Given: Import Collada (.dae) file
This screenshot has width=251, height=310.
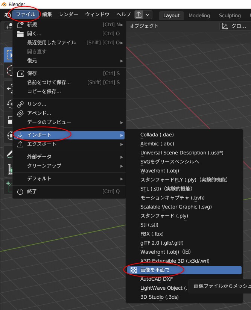Looking at the screenshot, I should pyautogui.click(x=184, y=135).
